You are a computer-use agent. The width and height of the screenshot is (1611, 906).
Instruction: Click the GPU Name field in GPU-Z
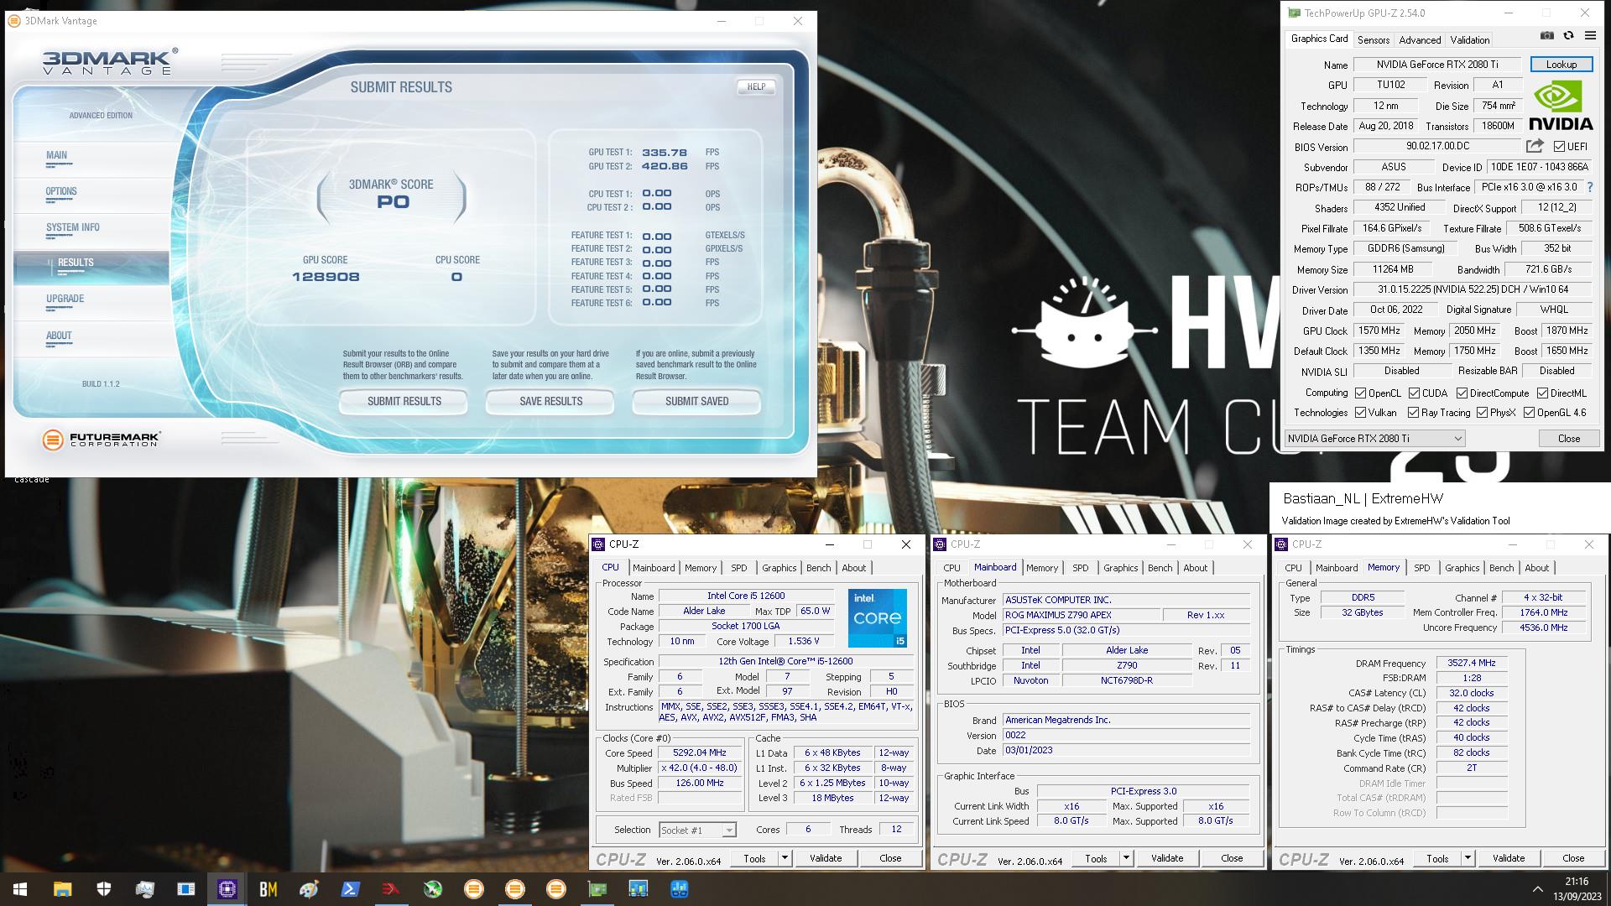(x=1437, y=65)
